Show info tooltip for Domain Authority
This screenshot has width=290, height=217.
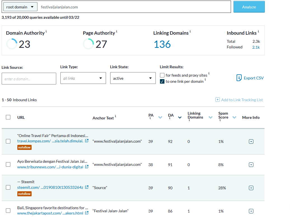point(46,31)
